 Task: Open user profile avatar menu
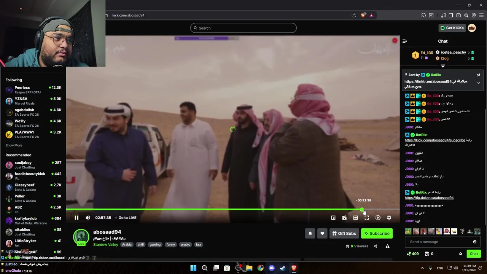[472, 28]
